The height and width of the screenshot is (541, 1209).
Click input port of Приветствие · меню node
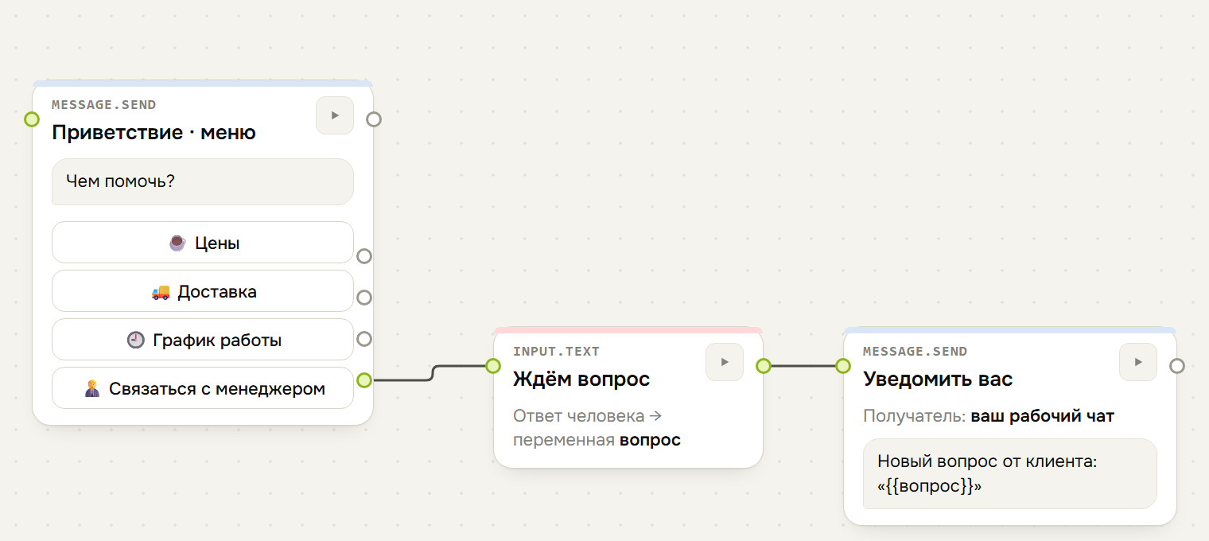pos(32,119)
